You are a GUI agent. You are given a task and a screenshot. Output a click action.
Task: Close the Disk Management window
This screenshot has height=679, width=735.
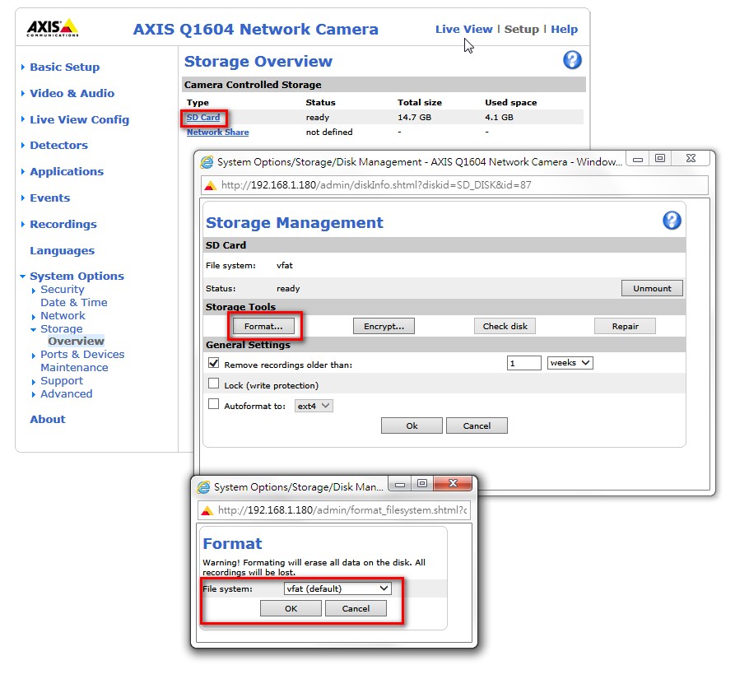click(x=691, y=158)
